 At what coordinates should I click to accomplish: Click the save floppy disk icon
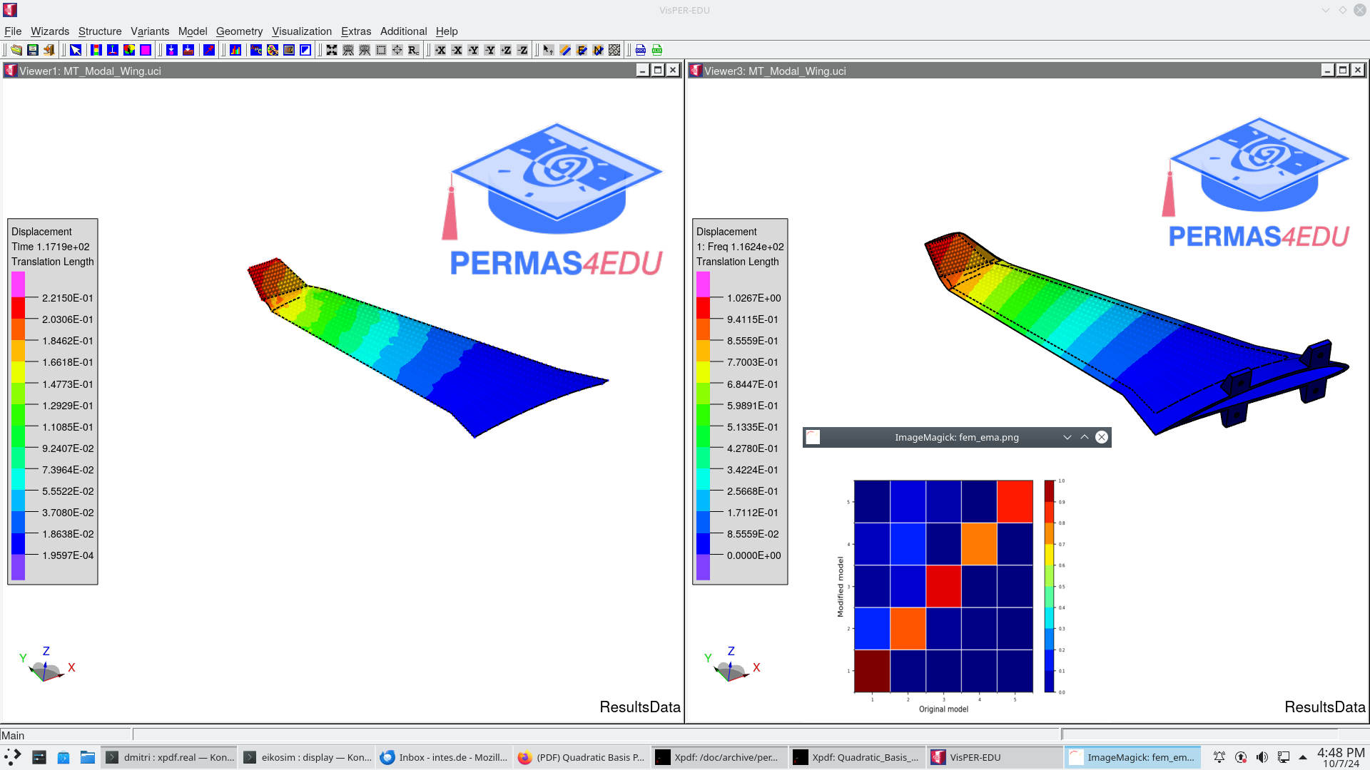point(33,50)
